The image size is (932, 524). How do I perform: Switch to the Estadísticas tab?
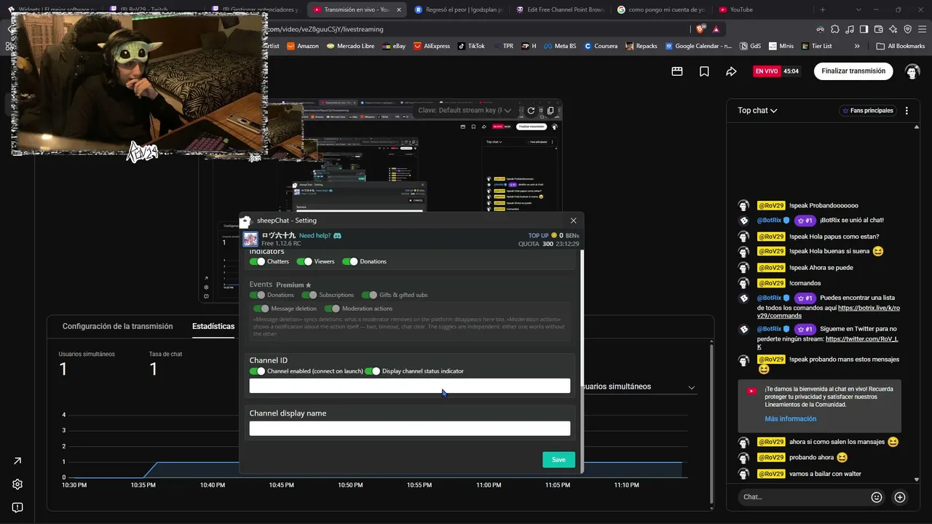point(213,326)
